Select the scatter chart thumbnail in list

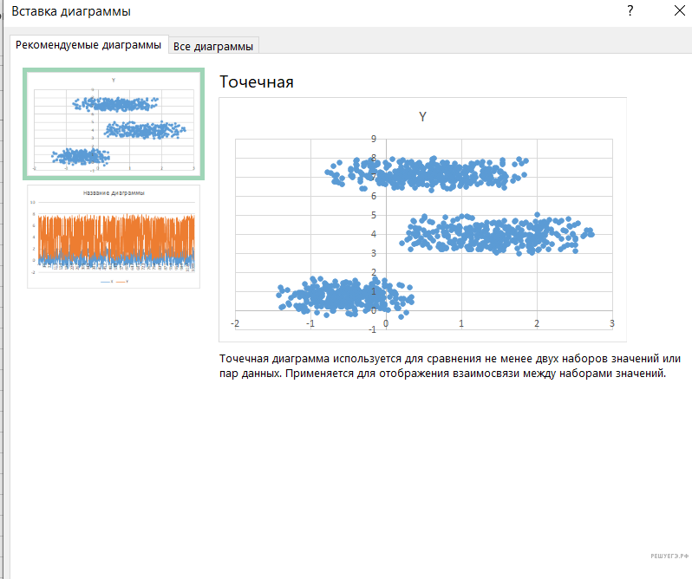coord(113,124)
